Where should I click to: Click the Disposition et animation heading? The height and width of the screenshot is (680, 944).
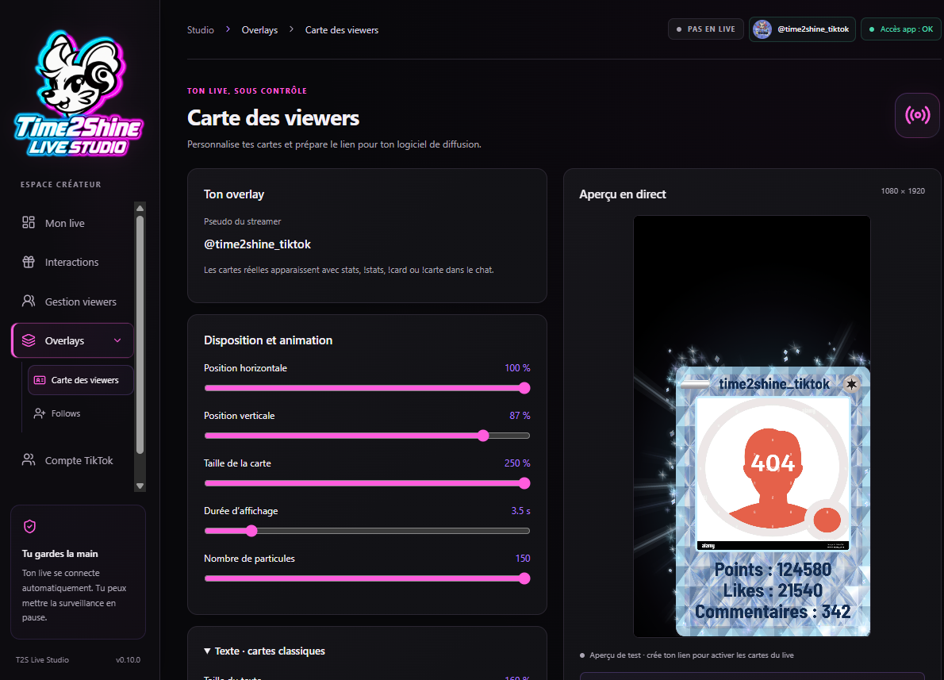268,340
